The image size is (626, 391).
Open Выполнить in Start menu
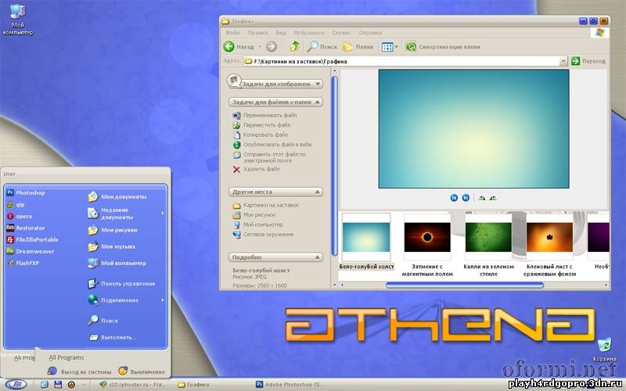pyautogui.click(x=112, y=338)
